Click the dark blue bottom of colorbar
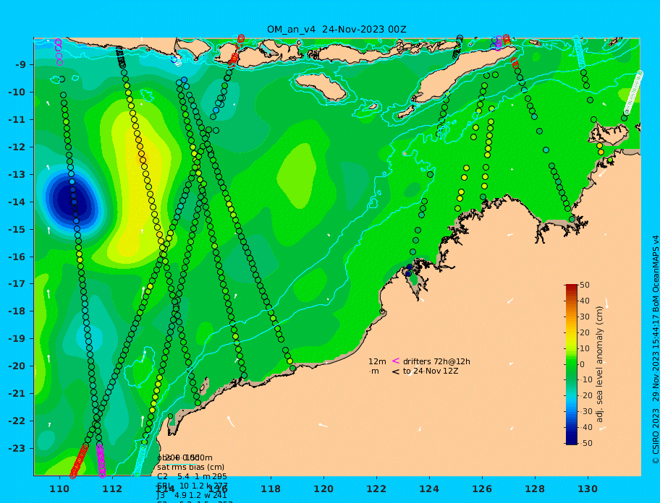The height and width of the screenshot is (503, 660). click(x=571, y=441)
